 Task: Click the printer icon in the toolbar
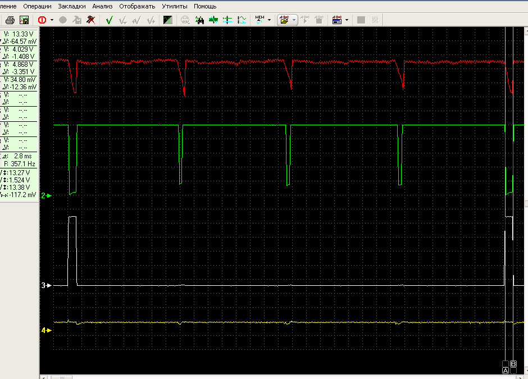coord(10,20)
